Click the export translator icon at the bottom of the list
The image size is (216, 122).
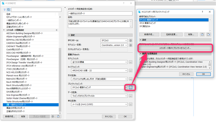point(58,116)
